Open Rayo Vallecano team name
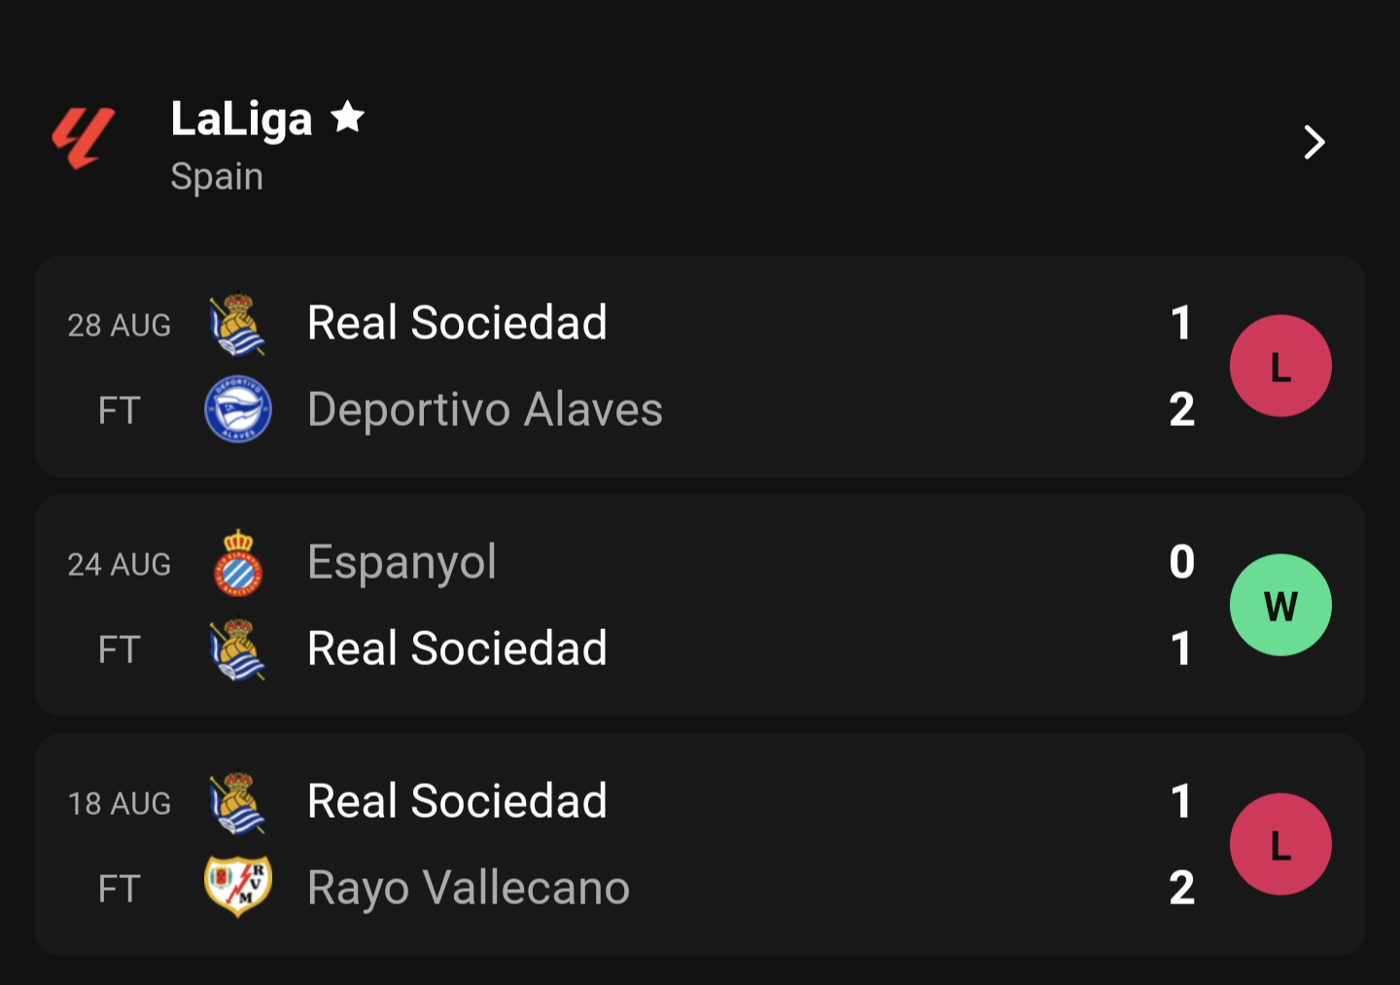Image resolution: width=1400 pixels, height=985 pixels. [x=469, y=888]
